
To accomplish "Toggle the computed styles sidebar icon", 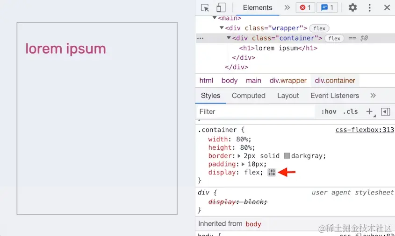I will click(386, 111).
